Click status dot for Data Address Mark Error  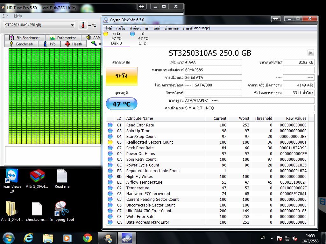pyautogui.click(x=110, y=222)
